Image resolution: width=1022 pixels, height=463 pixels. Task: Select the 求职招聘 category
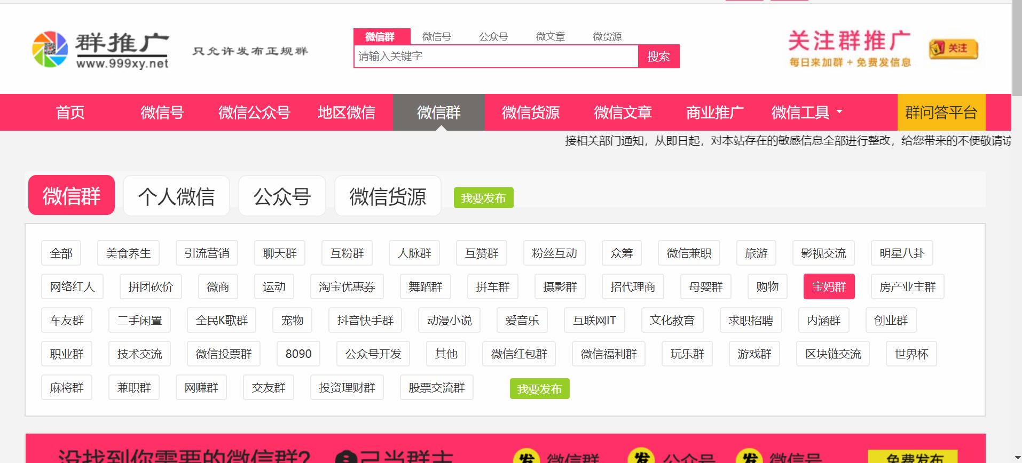coord(751,320)
